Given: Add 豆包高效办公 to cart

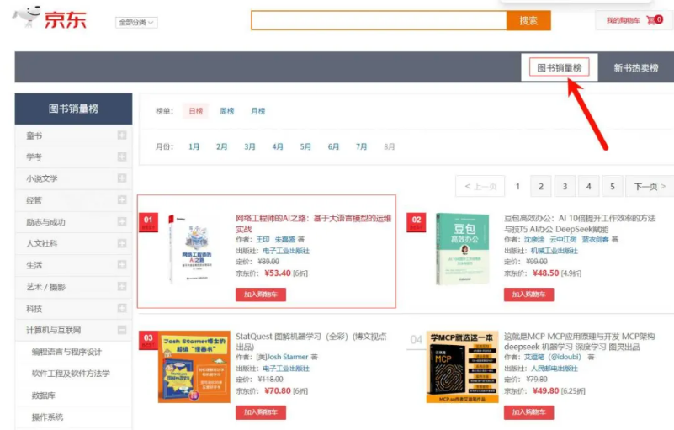Looking at the screenshot, I should pyautogui.click(x=528, y=295).
